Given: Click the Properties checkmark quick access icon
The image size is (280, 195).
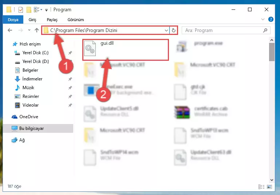Looking at the screenshot, I should [21, 9].
